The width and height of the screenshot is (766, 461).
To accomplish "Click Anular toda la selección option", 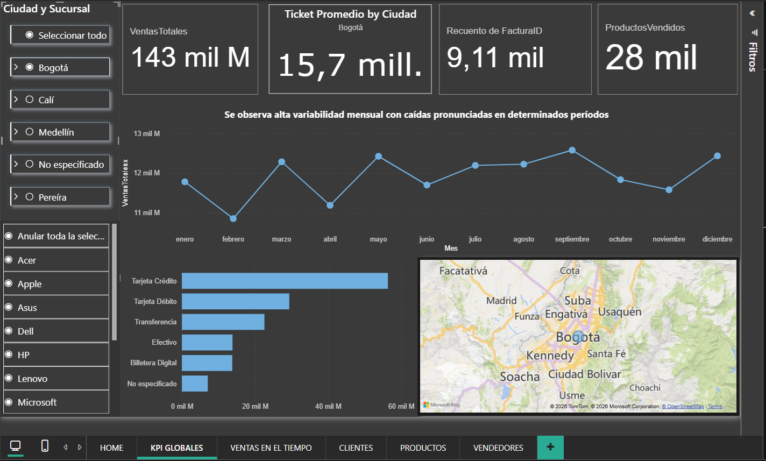I will (56, 236).
